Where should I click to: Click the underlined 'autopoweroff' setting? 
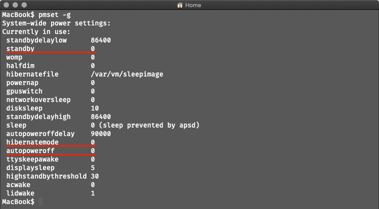pyautogui.click(x=30, y=150)
